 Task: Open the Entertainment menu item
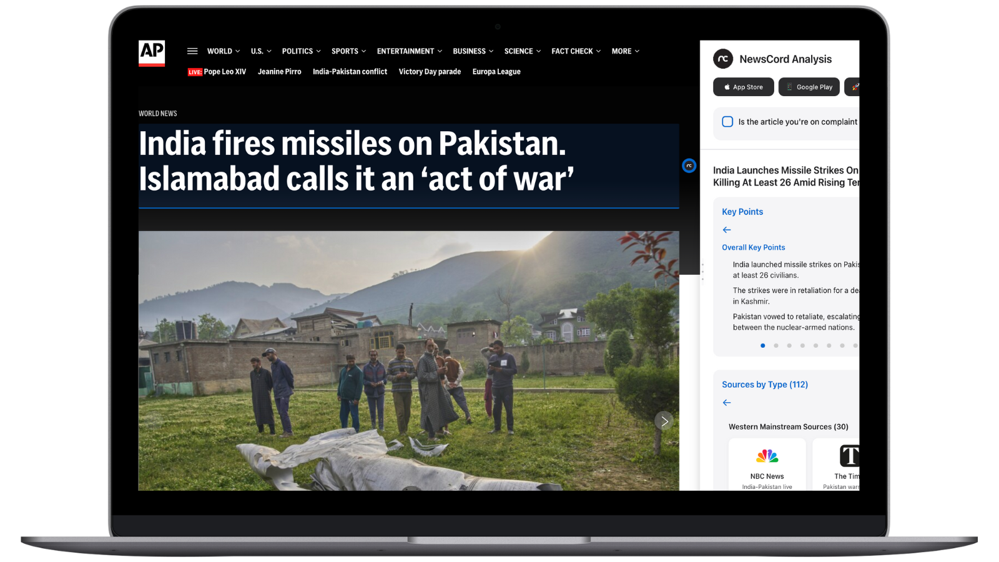tap(410, 51)
